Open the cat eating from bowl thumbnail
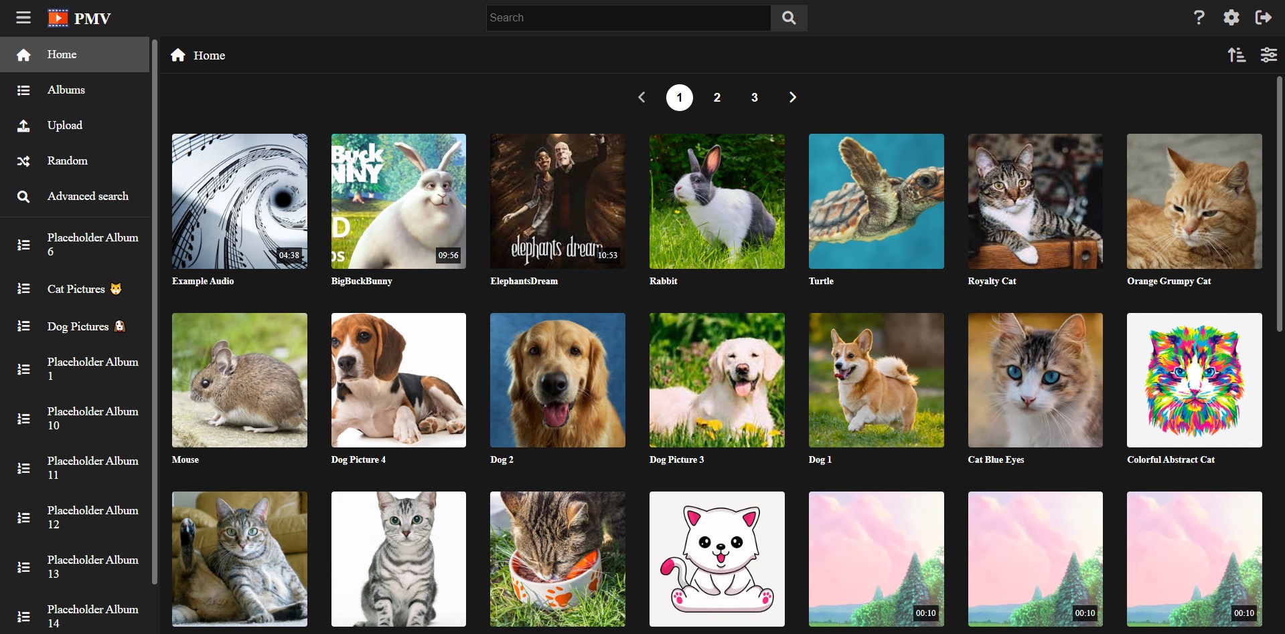This screenshot has width=1285, height=634. click(558, 559)
